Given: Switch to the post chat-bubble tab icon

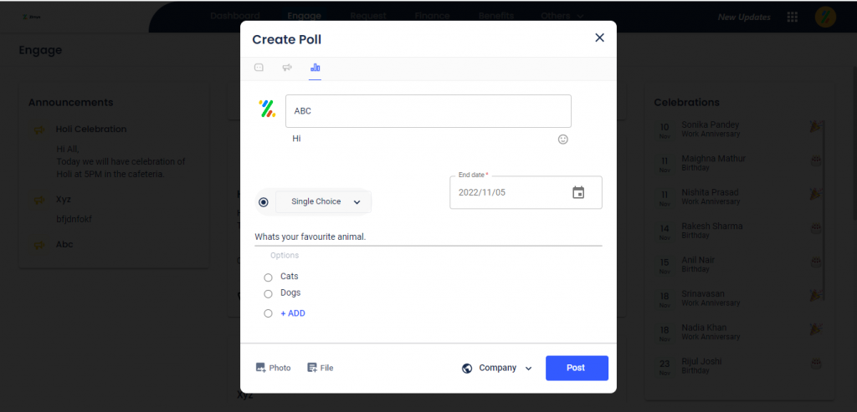Looking at the screenshot, I should click(x=259, y=68).
